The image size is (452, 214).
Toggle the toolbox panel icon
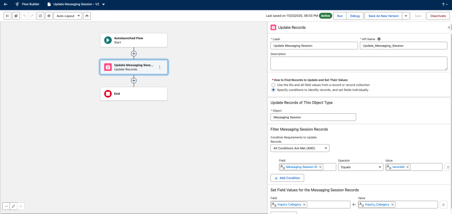pyautogui.click(x=8, y=16)
